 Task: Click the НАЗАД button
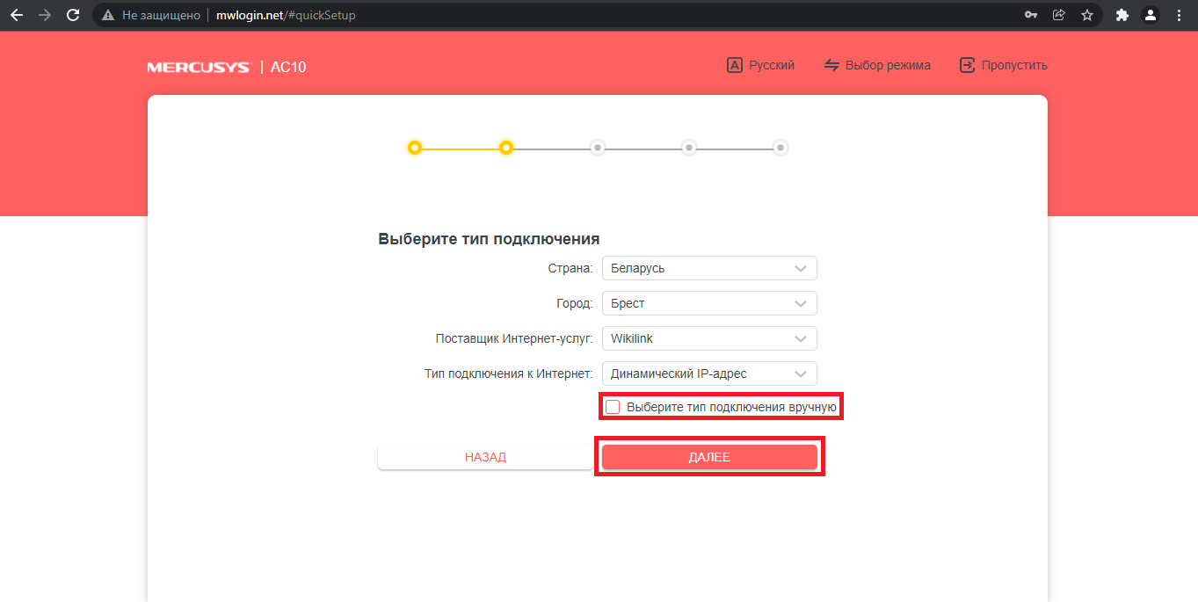(485, 457)
